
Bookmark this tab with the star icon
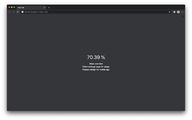tap(169, 12)
